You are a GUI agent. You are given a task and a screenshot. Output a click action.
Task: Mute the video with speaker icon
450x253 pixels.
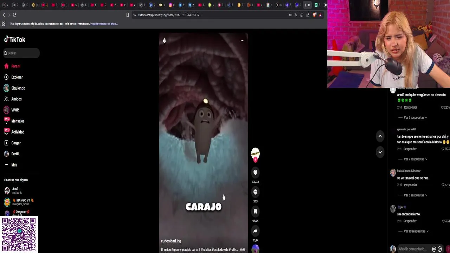click(164, 41)
